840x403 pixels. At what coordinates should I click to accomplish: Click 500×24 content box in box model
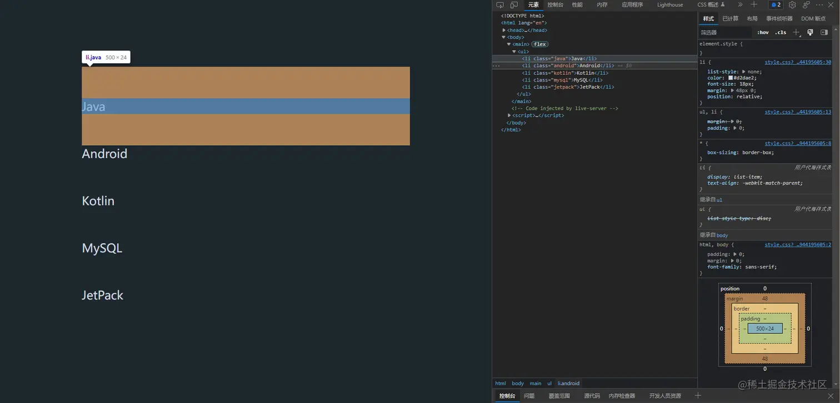click(765, 329)
